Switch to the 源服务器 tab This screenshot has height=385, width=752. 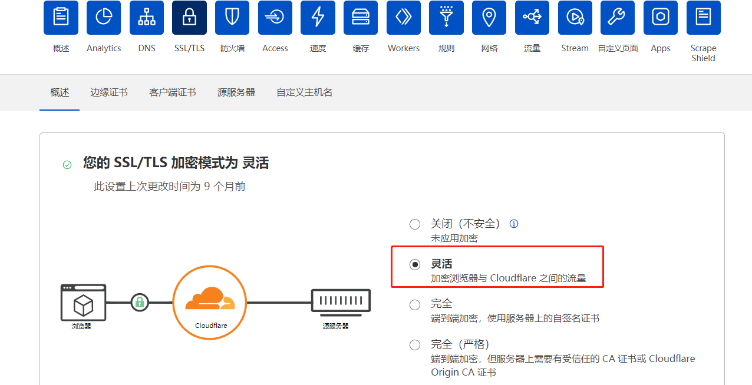(236, 92)
